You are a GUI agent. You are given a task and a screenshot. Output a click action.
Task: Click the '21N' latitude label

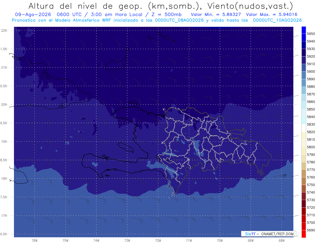[4, 67]
